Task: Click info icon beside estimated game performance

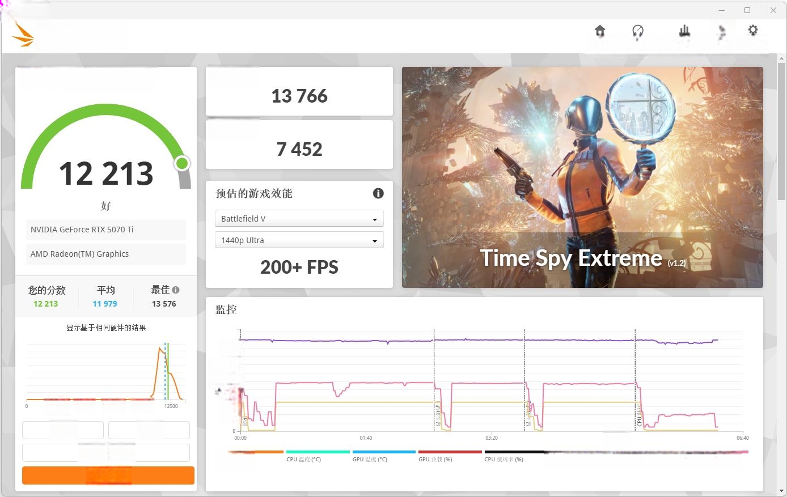Action: pyautogui.click(x=378, y=193)
